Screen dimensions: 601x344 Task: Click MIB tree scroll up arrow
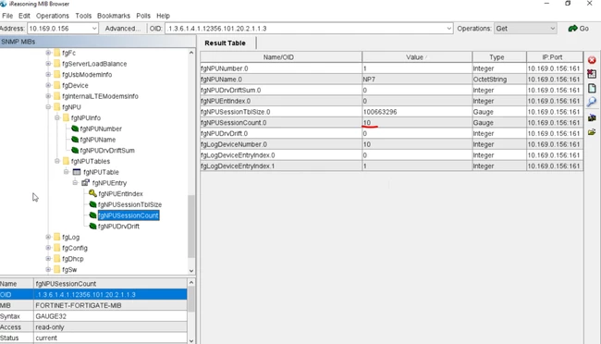click(191, 53)
